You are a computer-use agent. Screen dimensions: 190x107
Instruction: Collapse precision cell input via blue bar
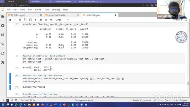tap(10, 78)
